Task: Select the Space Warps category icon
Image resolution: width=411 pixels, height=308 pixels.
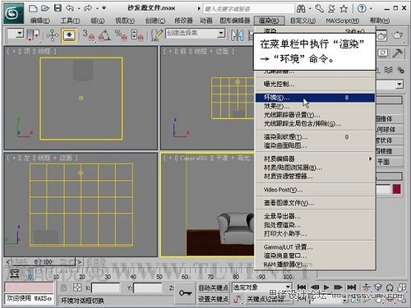Action: tap(389, 70)
